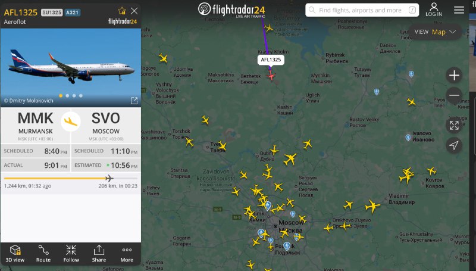Click the LOG IN button
Screen dimensions: 476x271
click(x=434, y=10)
